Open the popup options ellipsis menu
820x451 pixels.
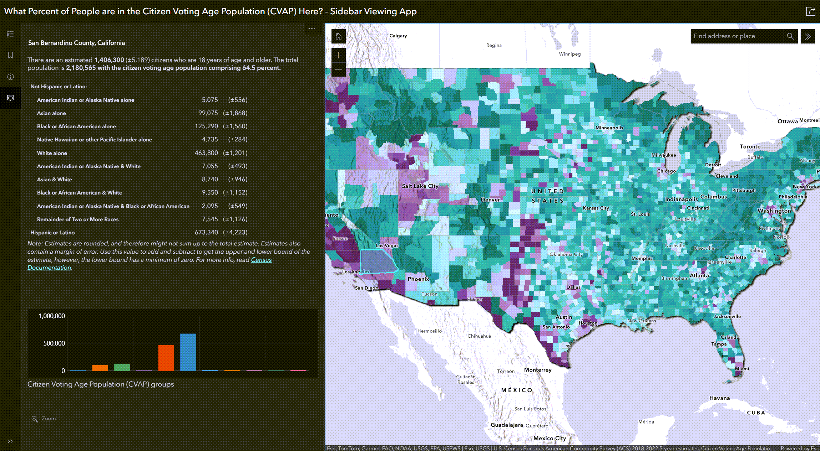coord(312,28)
